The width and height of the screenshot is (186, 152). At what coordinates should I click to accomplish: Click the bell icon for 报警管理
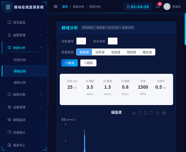9,35
